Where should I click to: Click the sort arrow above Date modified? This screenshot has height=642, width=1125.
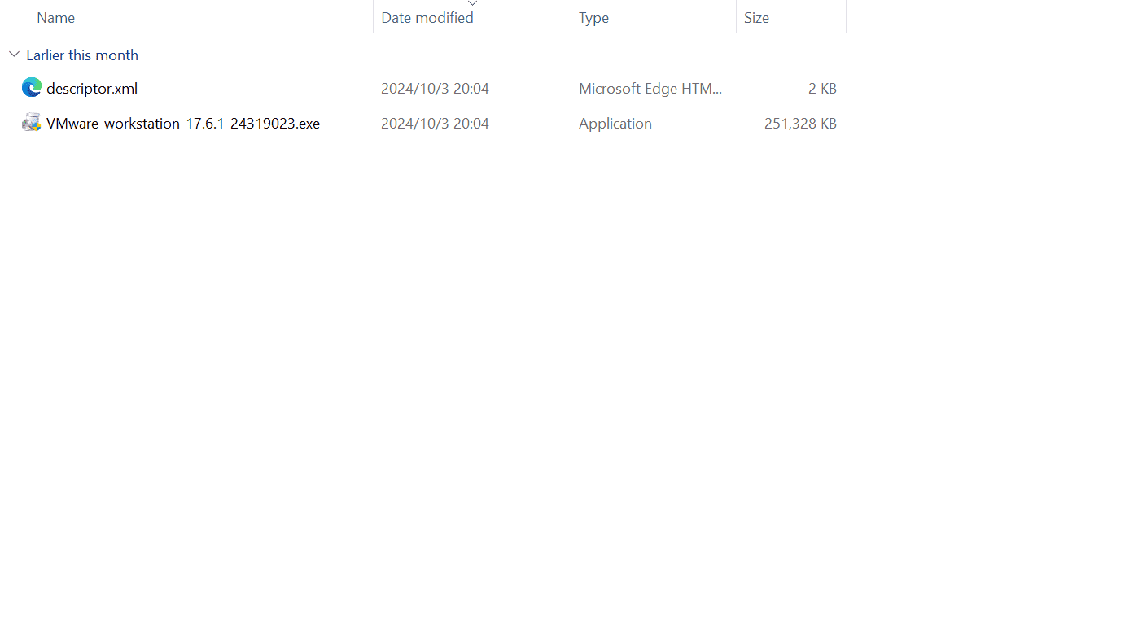pyautogui.click(x=472, y=3)
